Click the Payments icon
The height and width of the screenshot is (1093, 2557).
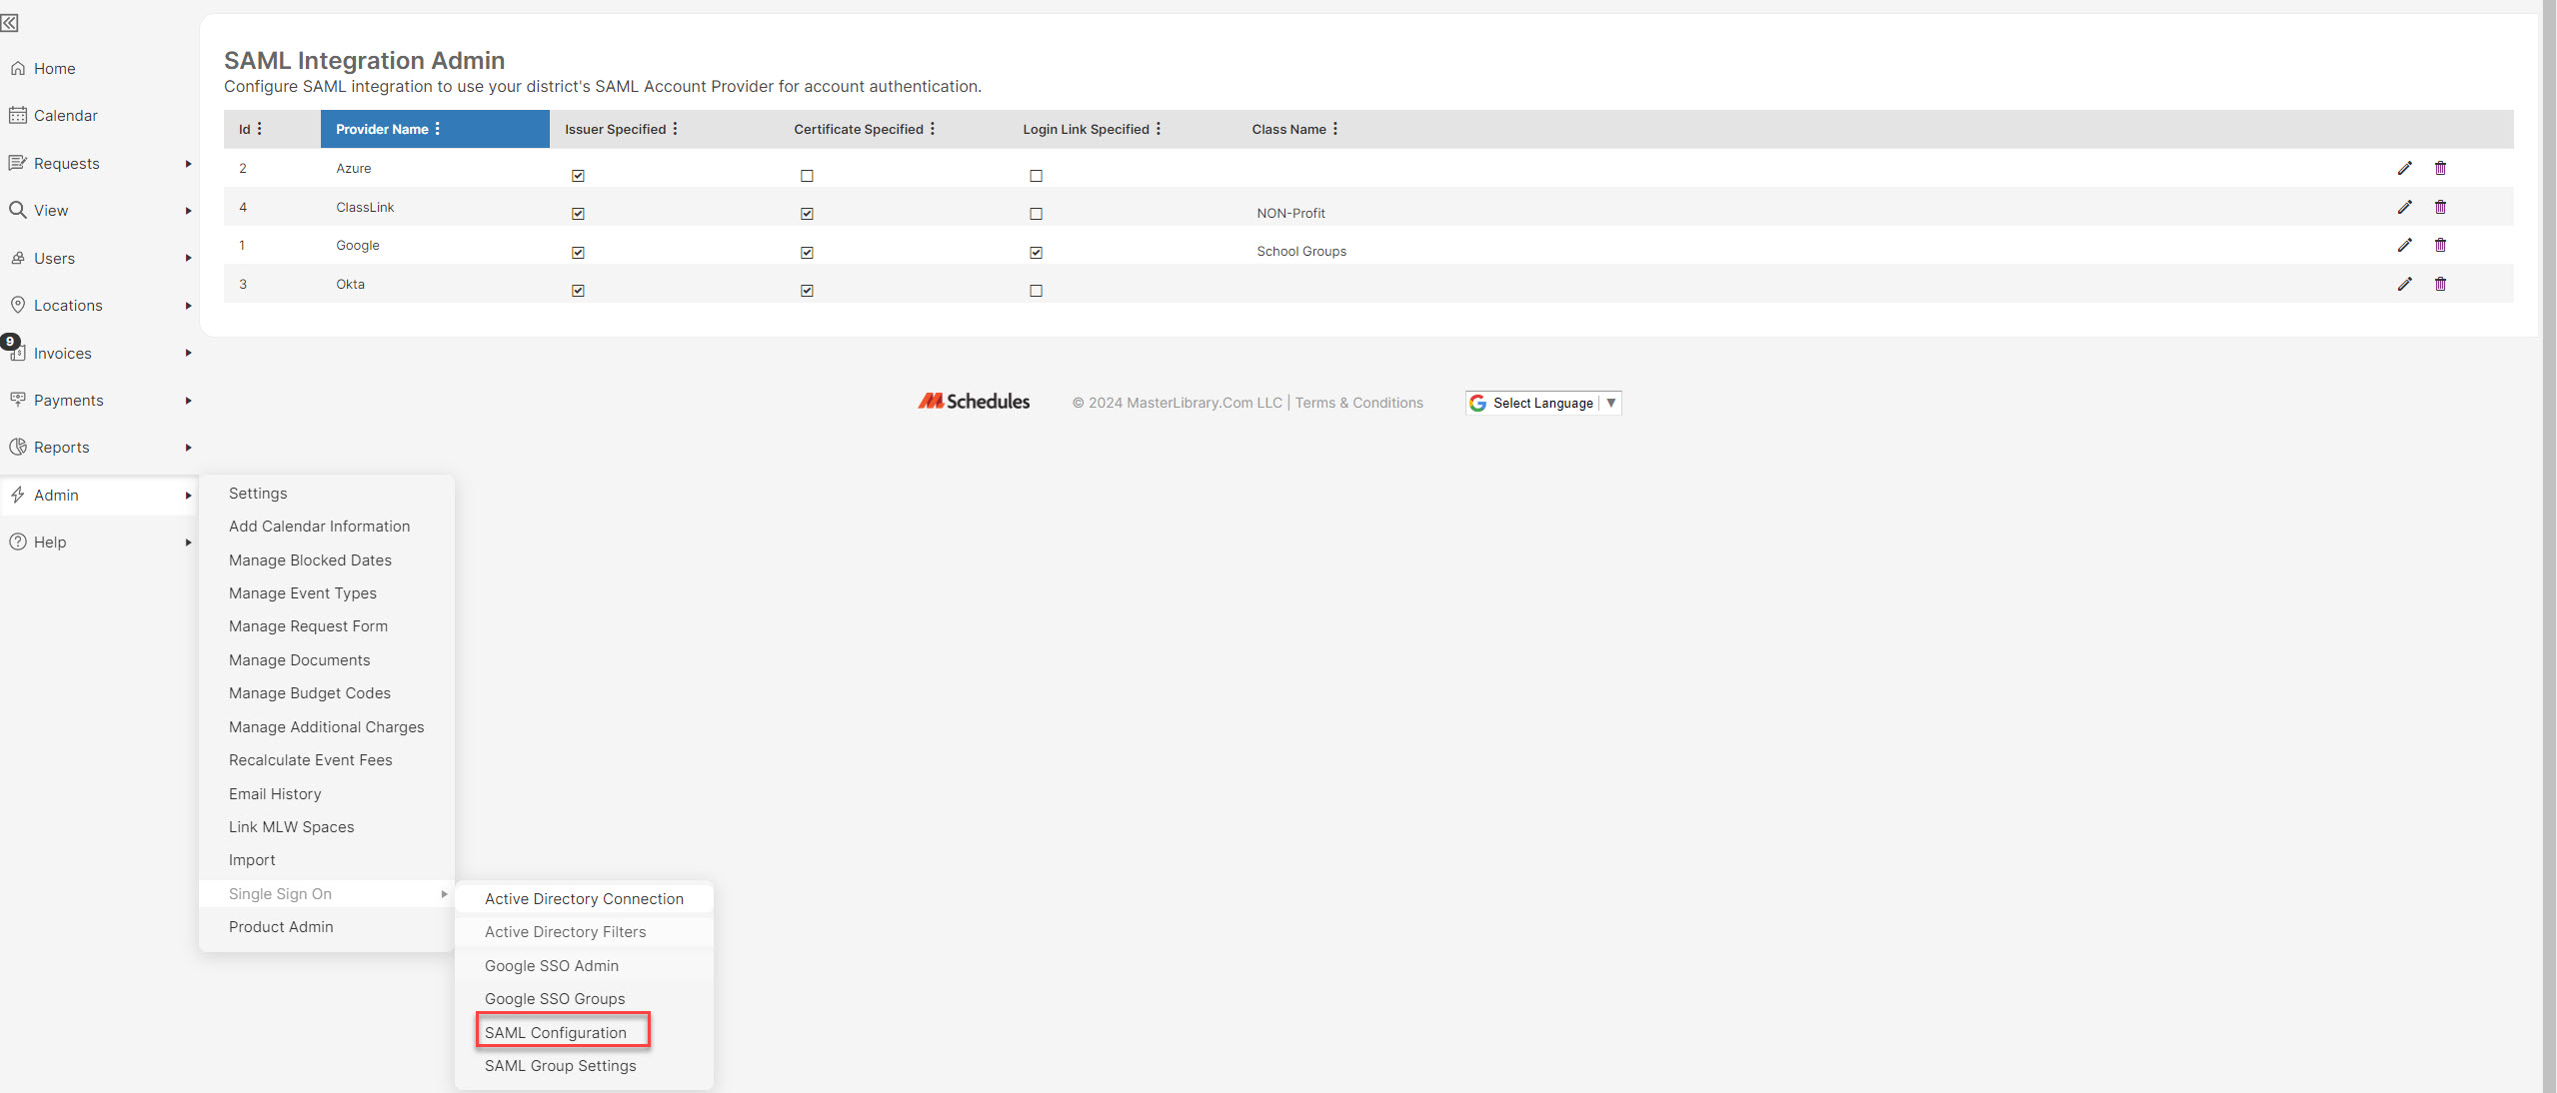[20, 400]
